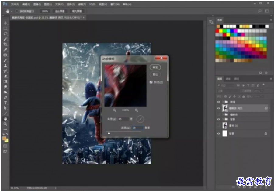Open the layer kind filter dropdown

coord(225,85)
